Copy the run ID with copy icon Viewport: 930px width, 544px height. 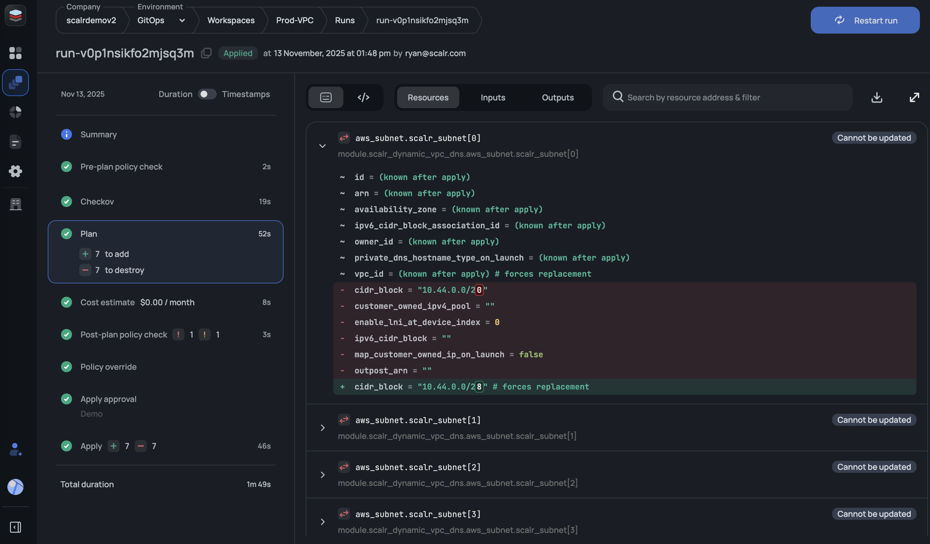206,53
